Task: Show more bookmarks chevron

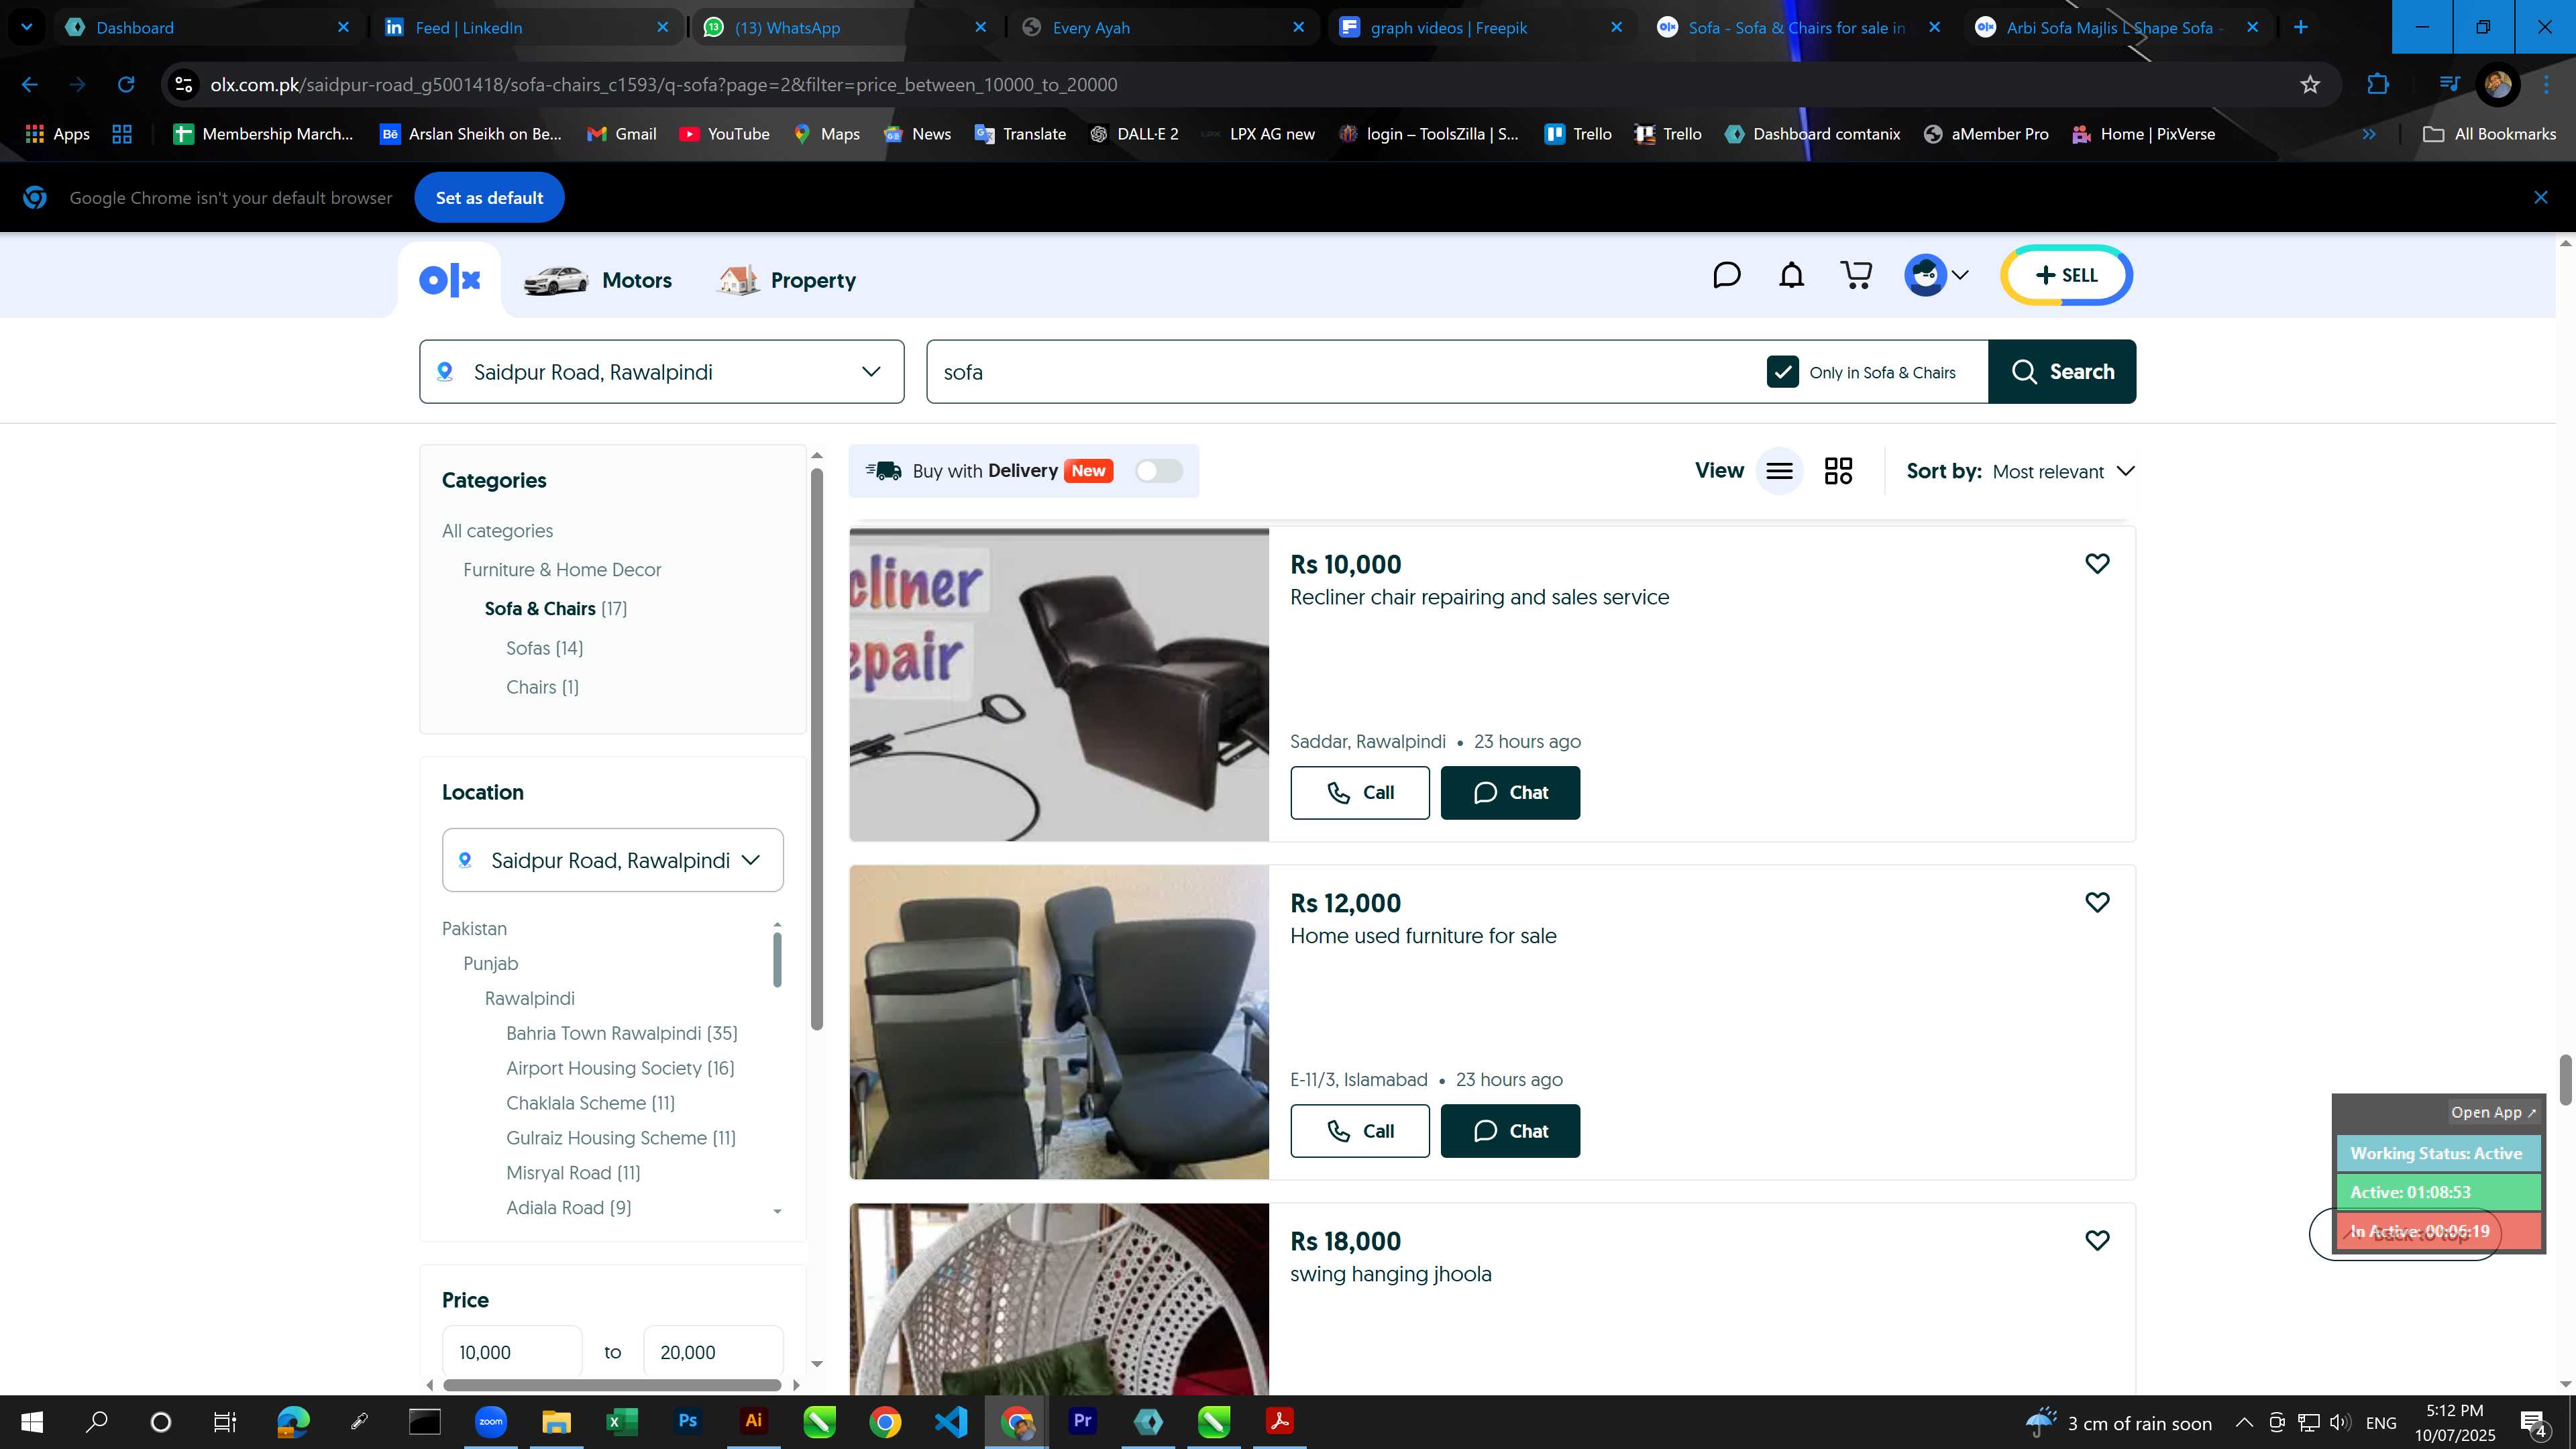Action: (2369, 134)
